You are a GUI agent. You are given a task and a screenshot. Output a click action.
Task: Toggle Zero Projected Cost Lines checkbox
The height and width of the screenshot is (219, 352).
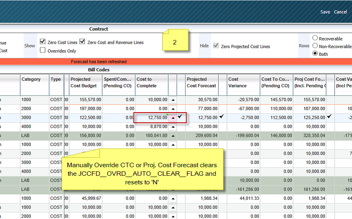click(216, 46)
